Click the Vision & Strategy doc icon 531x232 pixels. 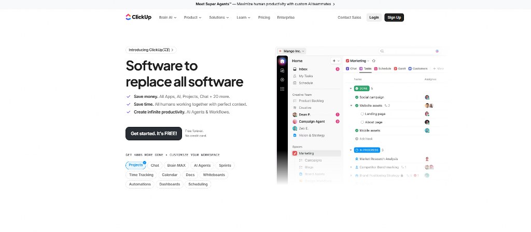(295, 135)
